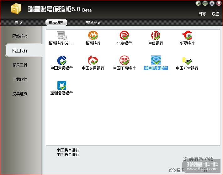Image resolution: width=223 pixels, height=175 pixels.
Task: Click the 中国交通银行 label text
Action: [x=93, y=68]
